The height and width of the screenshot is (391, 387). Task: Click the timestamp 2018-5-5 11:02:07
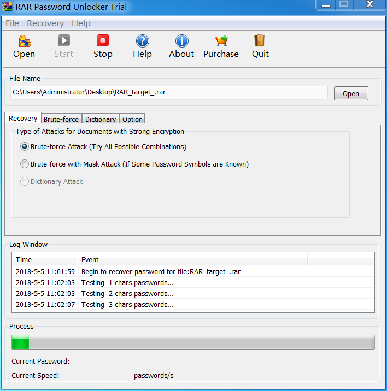[45, 305]
